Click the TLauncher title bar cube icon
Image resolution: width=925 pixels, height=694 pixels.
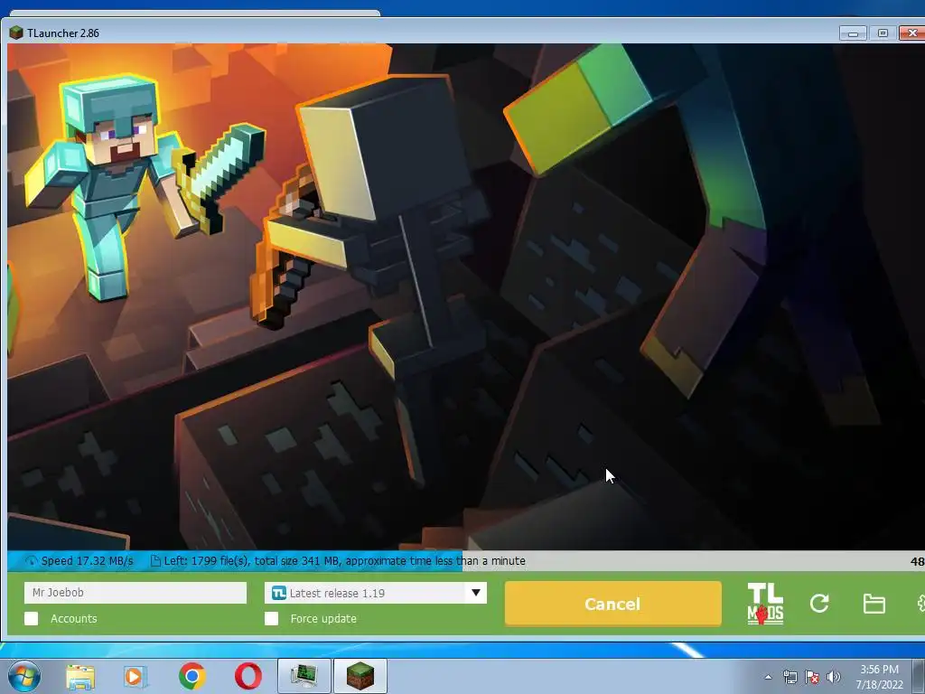point(16,33)
